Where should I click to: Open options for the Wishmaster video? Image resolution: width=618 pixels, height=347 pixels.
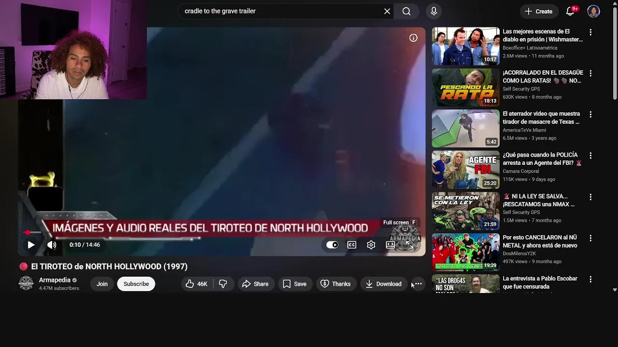click(590, 32)
